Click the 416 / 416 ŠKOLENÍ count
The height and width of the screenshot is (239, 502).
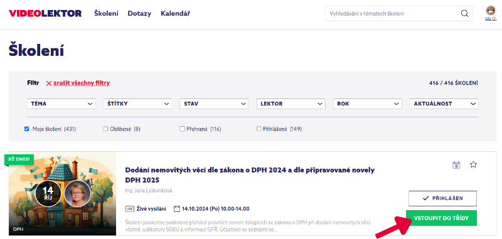(453, 83)
